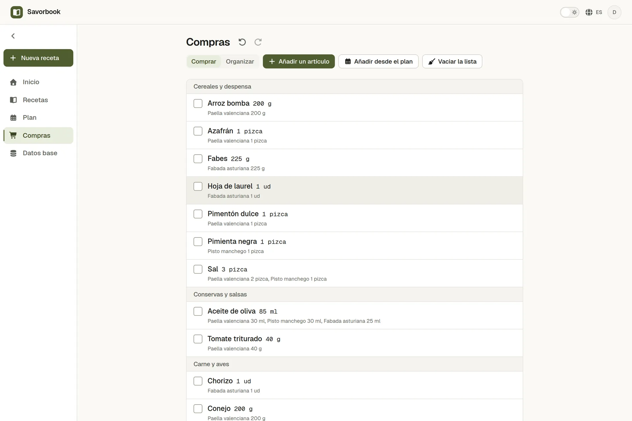This screenshot has height=421, width=632.
Task: Go to Inicio in the sidebar
Action: pyautogui.click(x=39, y=82)
